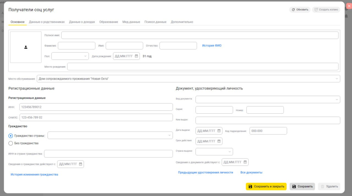Select Без гражданства radio option

[x=11, y=143]
